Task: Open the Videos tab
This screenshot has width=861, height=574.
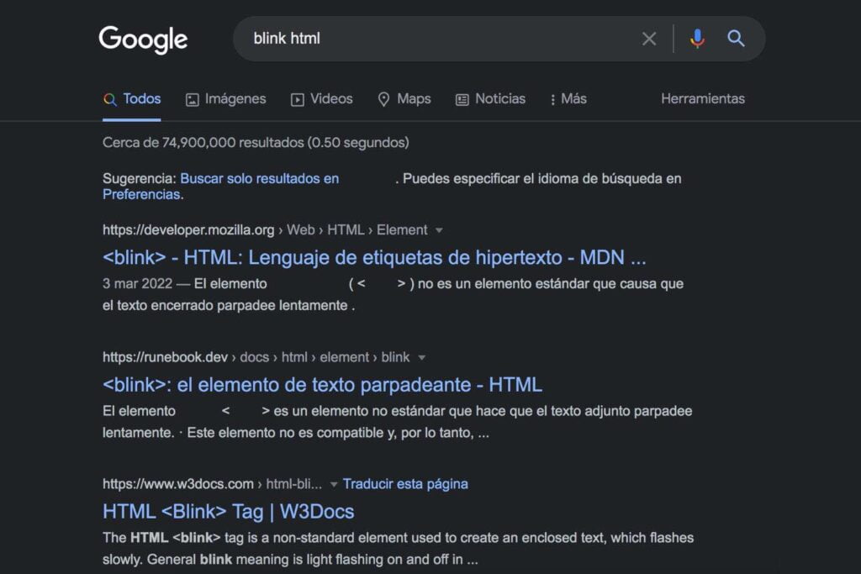Action: tap(322, 99)
